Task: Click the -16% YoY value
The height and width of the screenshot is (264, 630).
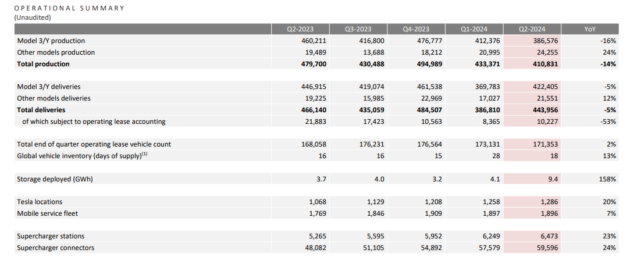Action: tap(609, 41)
